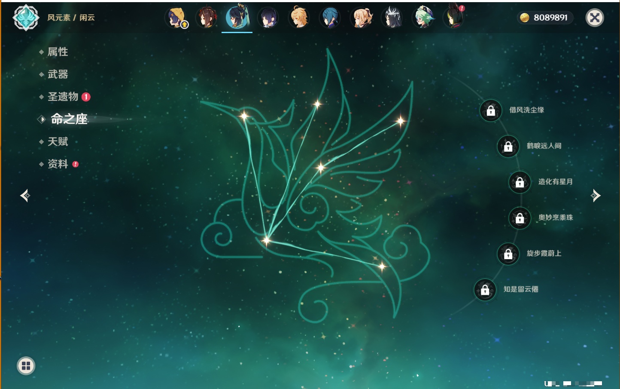Open locked constellation 旋步霞蔚上
Image resolution: width=620 pixels, height=389 pixels.
tap(508, 254)
